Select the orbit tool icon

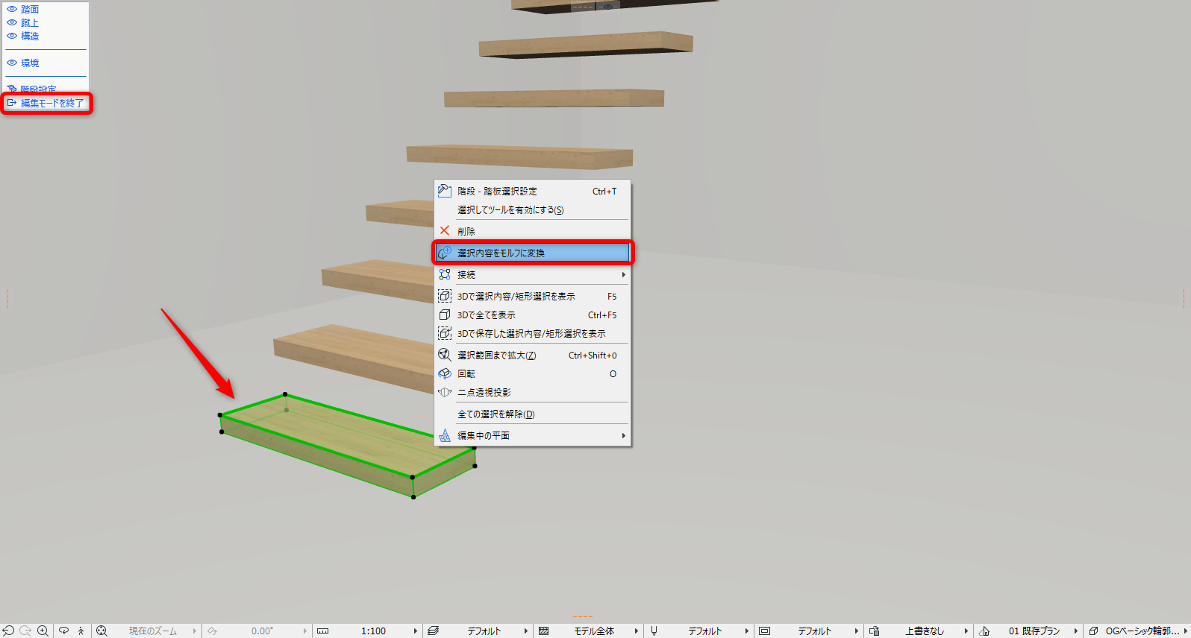(x=64, y=631)
